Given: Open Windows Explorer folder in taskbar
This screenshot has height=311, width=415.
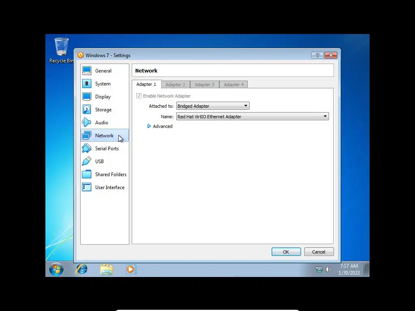Looking at the screenshot, I should [x=107, y=269].
